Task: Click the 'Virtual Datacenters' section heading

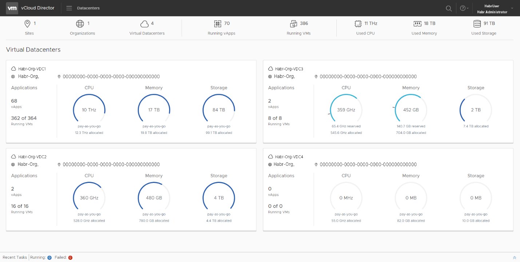Action: click(x=33, y=50)
